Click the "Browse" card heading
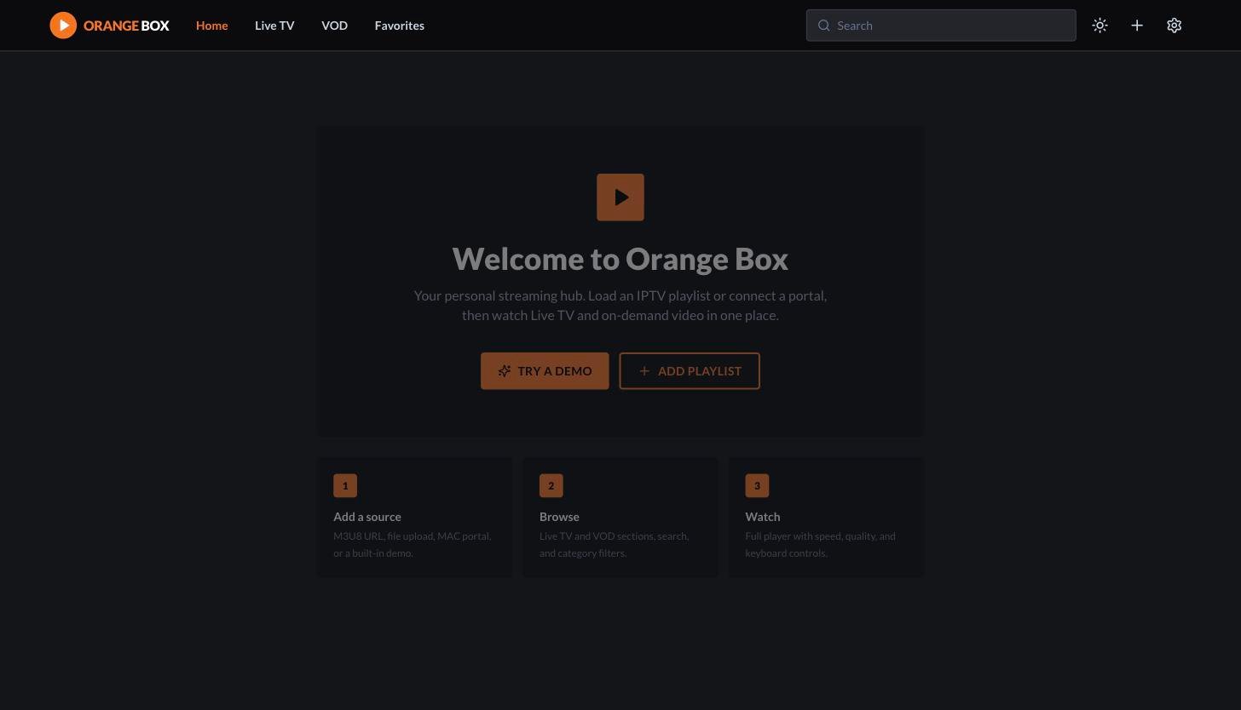This screenshot has width=1241, height=710. [559, 517]
